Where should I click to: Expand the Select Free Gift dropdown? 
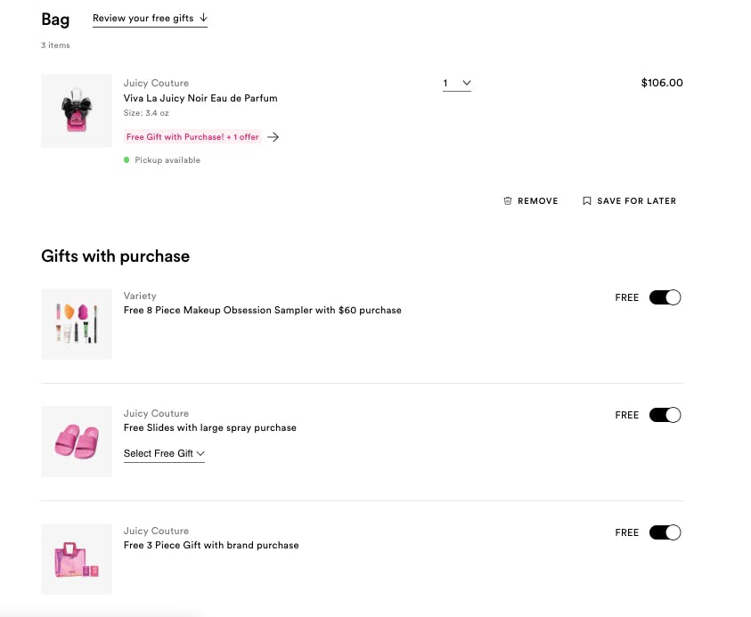pyautogui.click(x=164, y=454)
